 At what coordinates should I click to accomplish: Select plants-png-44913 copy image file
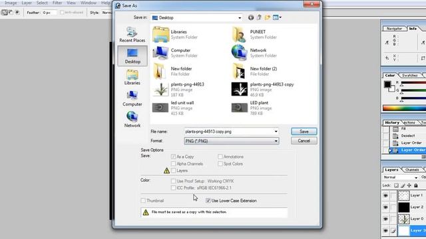(x=263, y=90)
